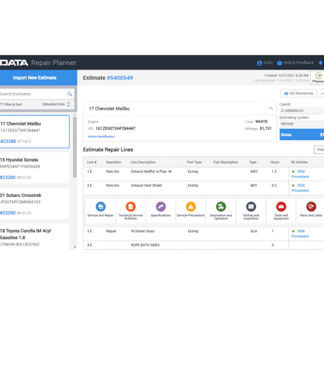
Task: Click the Hours column header
Action: 275,162
